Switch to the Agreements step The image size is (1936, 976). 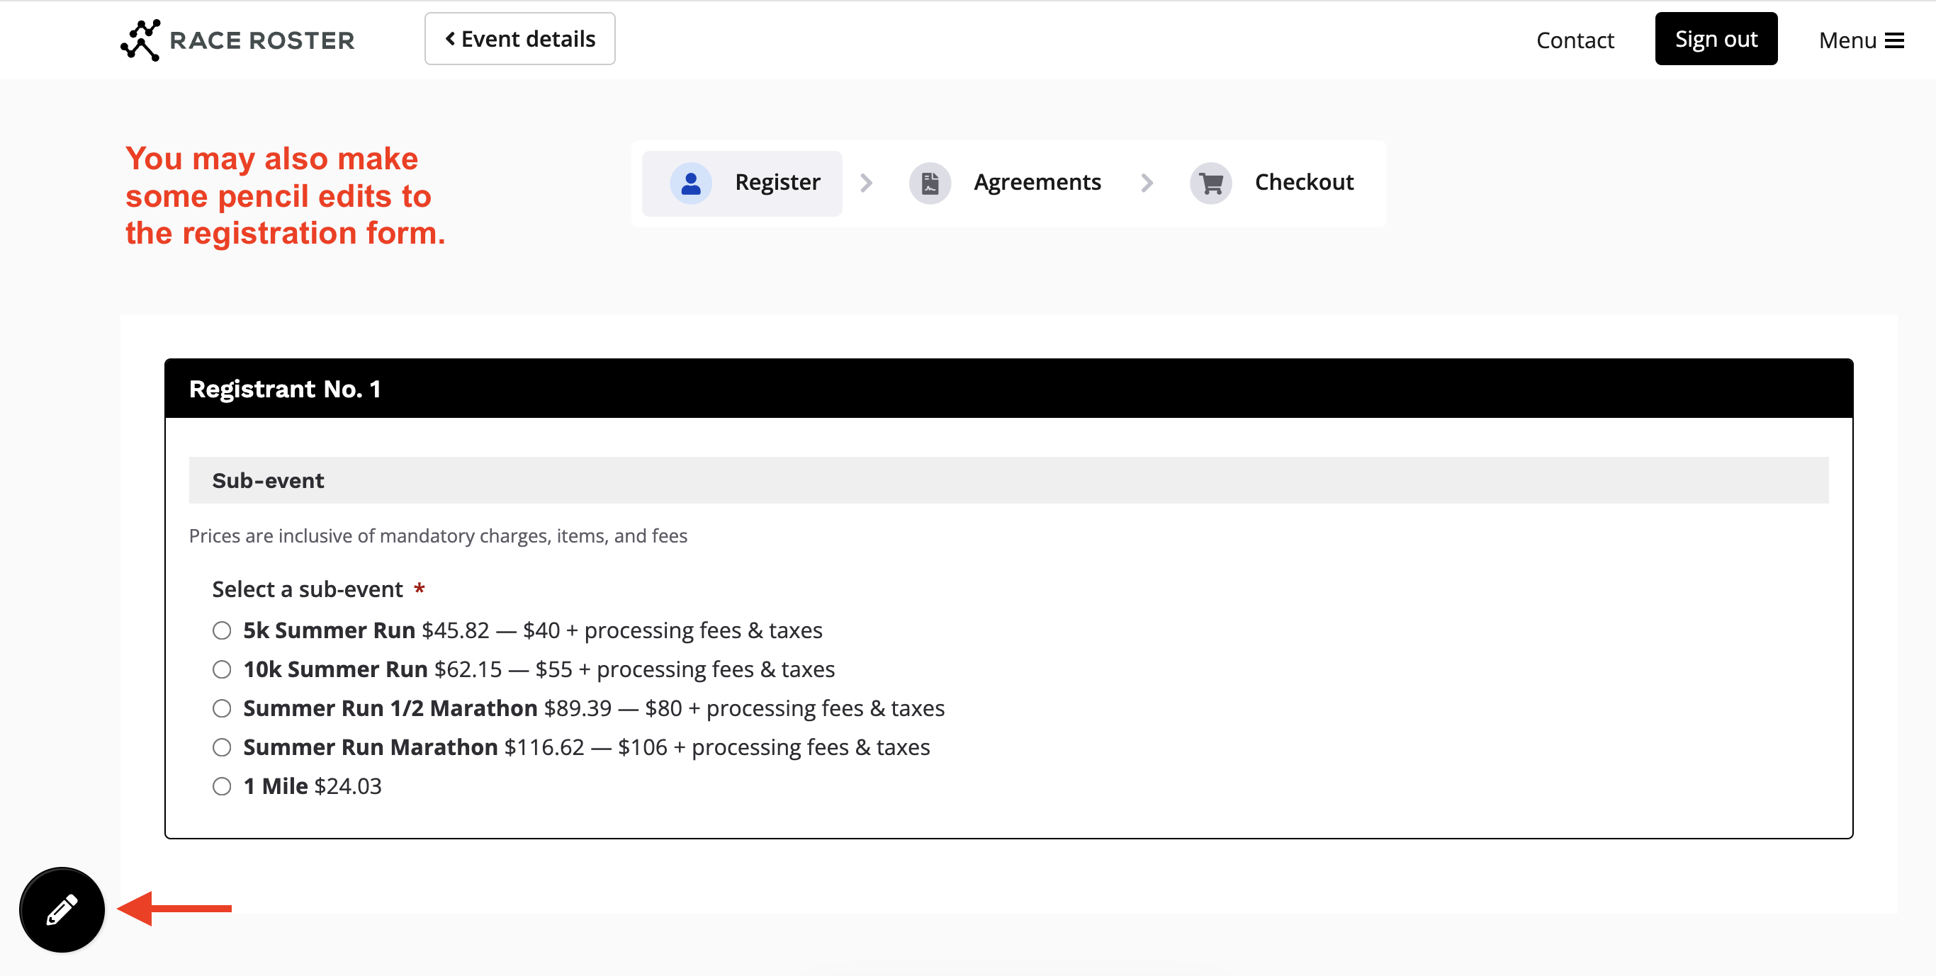pos(1037,183)
